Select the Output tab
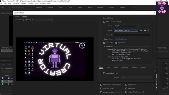The image size is (169, 95). pyautogui.click(x=25, y=16)
